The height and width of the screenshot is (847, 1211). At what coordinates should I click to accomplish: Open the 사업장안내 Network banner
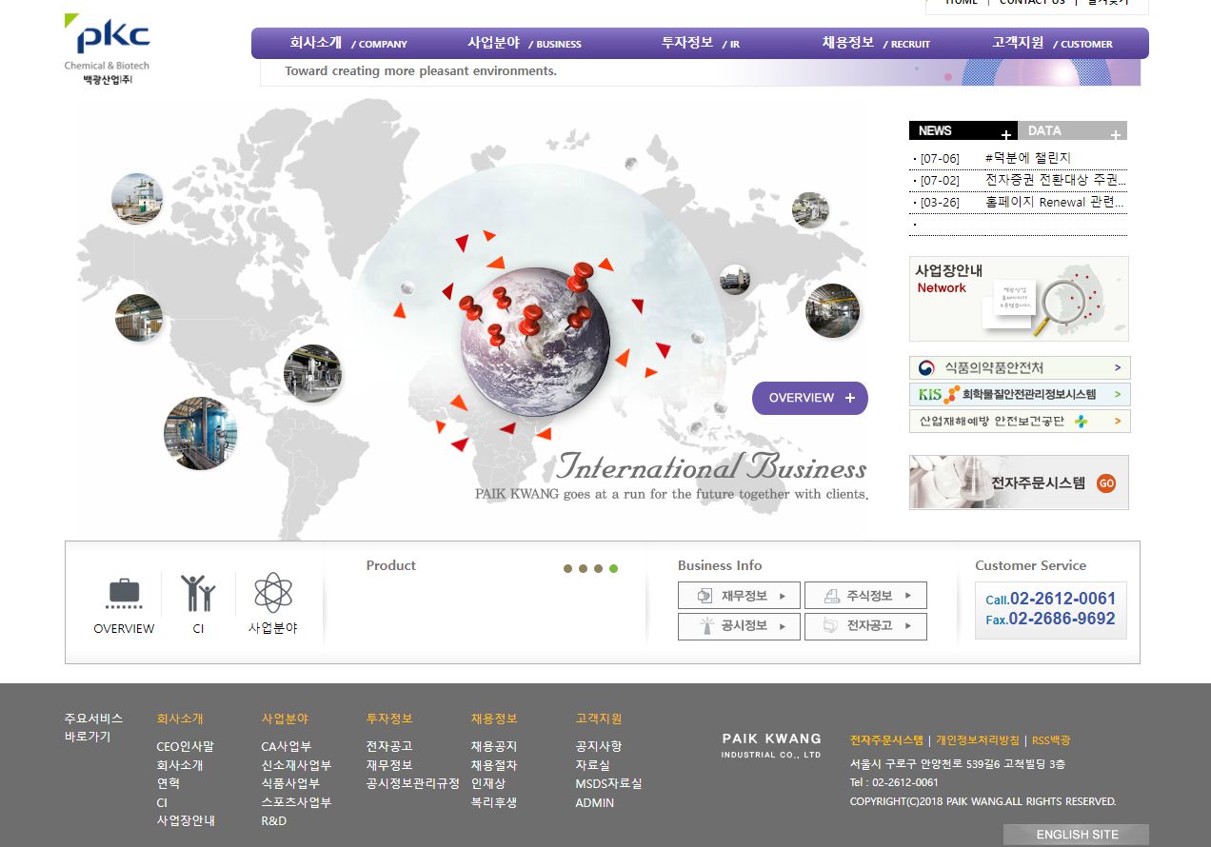pos(1019,299)
